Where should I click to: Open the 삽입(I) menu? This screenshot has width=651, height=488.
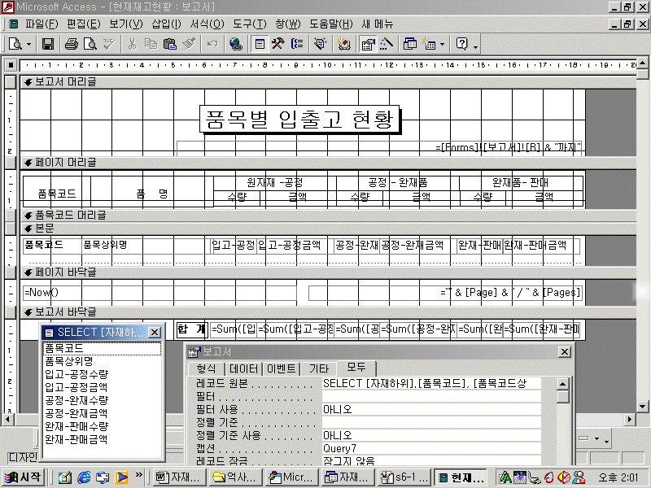[x=166, y=24]
